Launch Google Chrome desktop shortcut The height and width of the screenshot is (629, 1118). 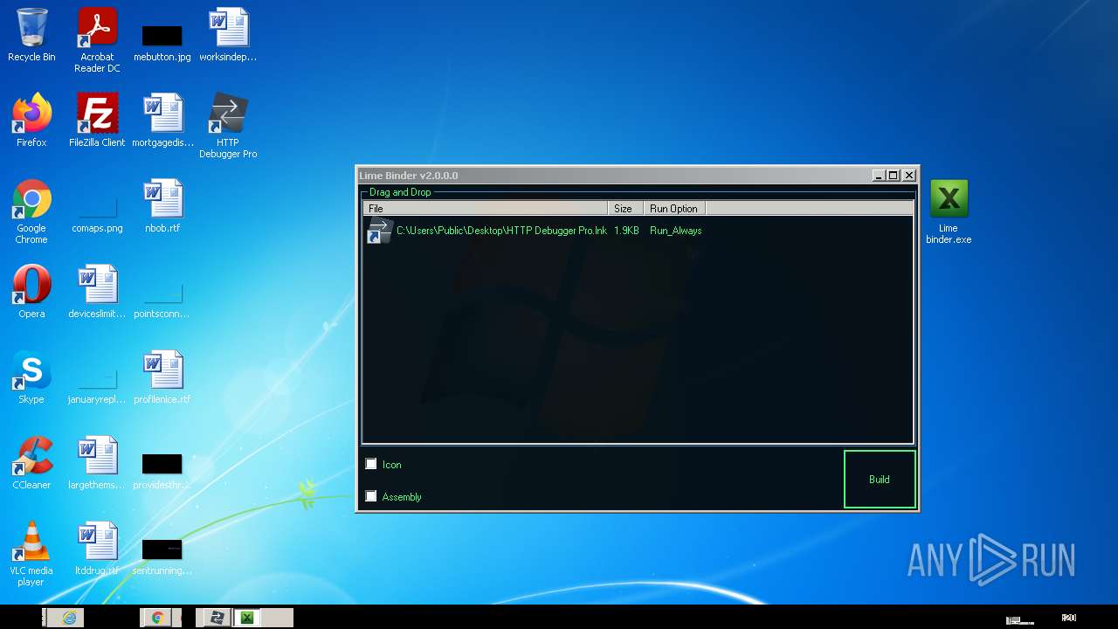point(31,211)
